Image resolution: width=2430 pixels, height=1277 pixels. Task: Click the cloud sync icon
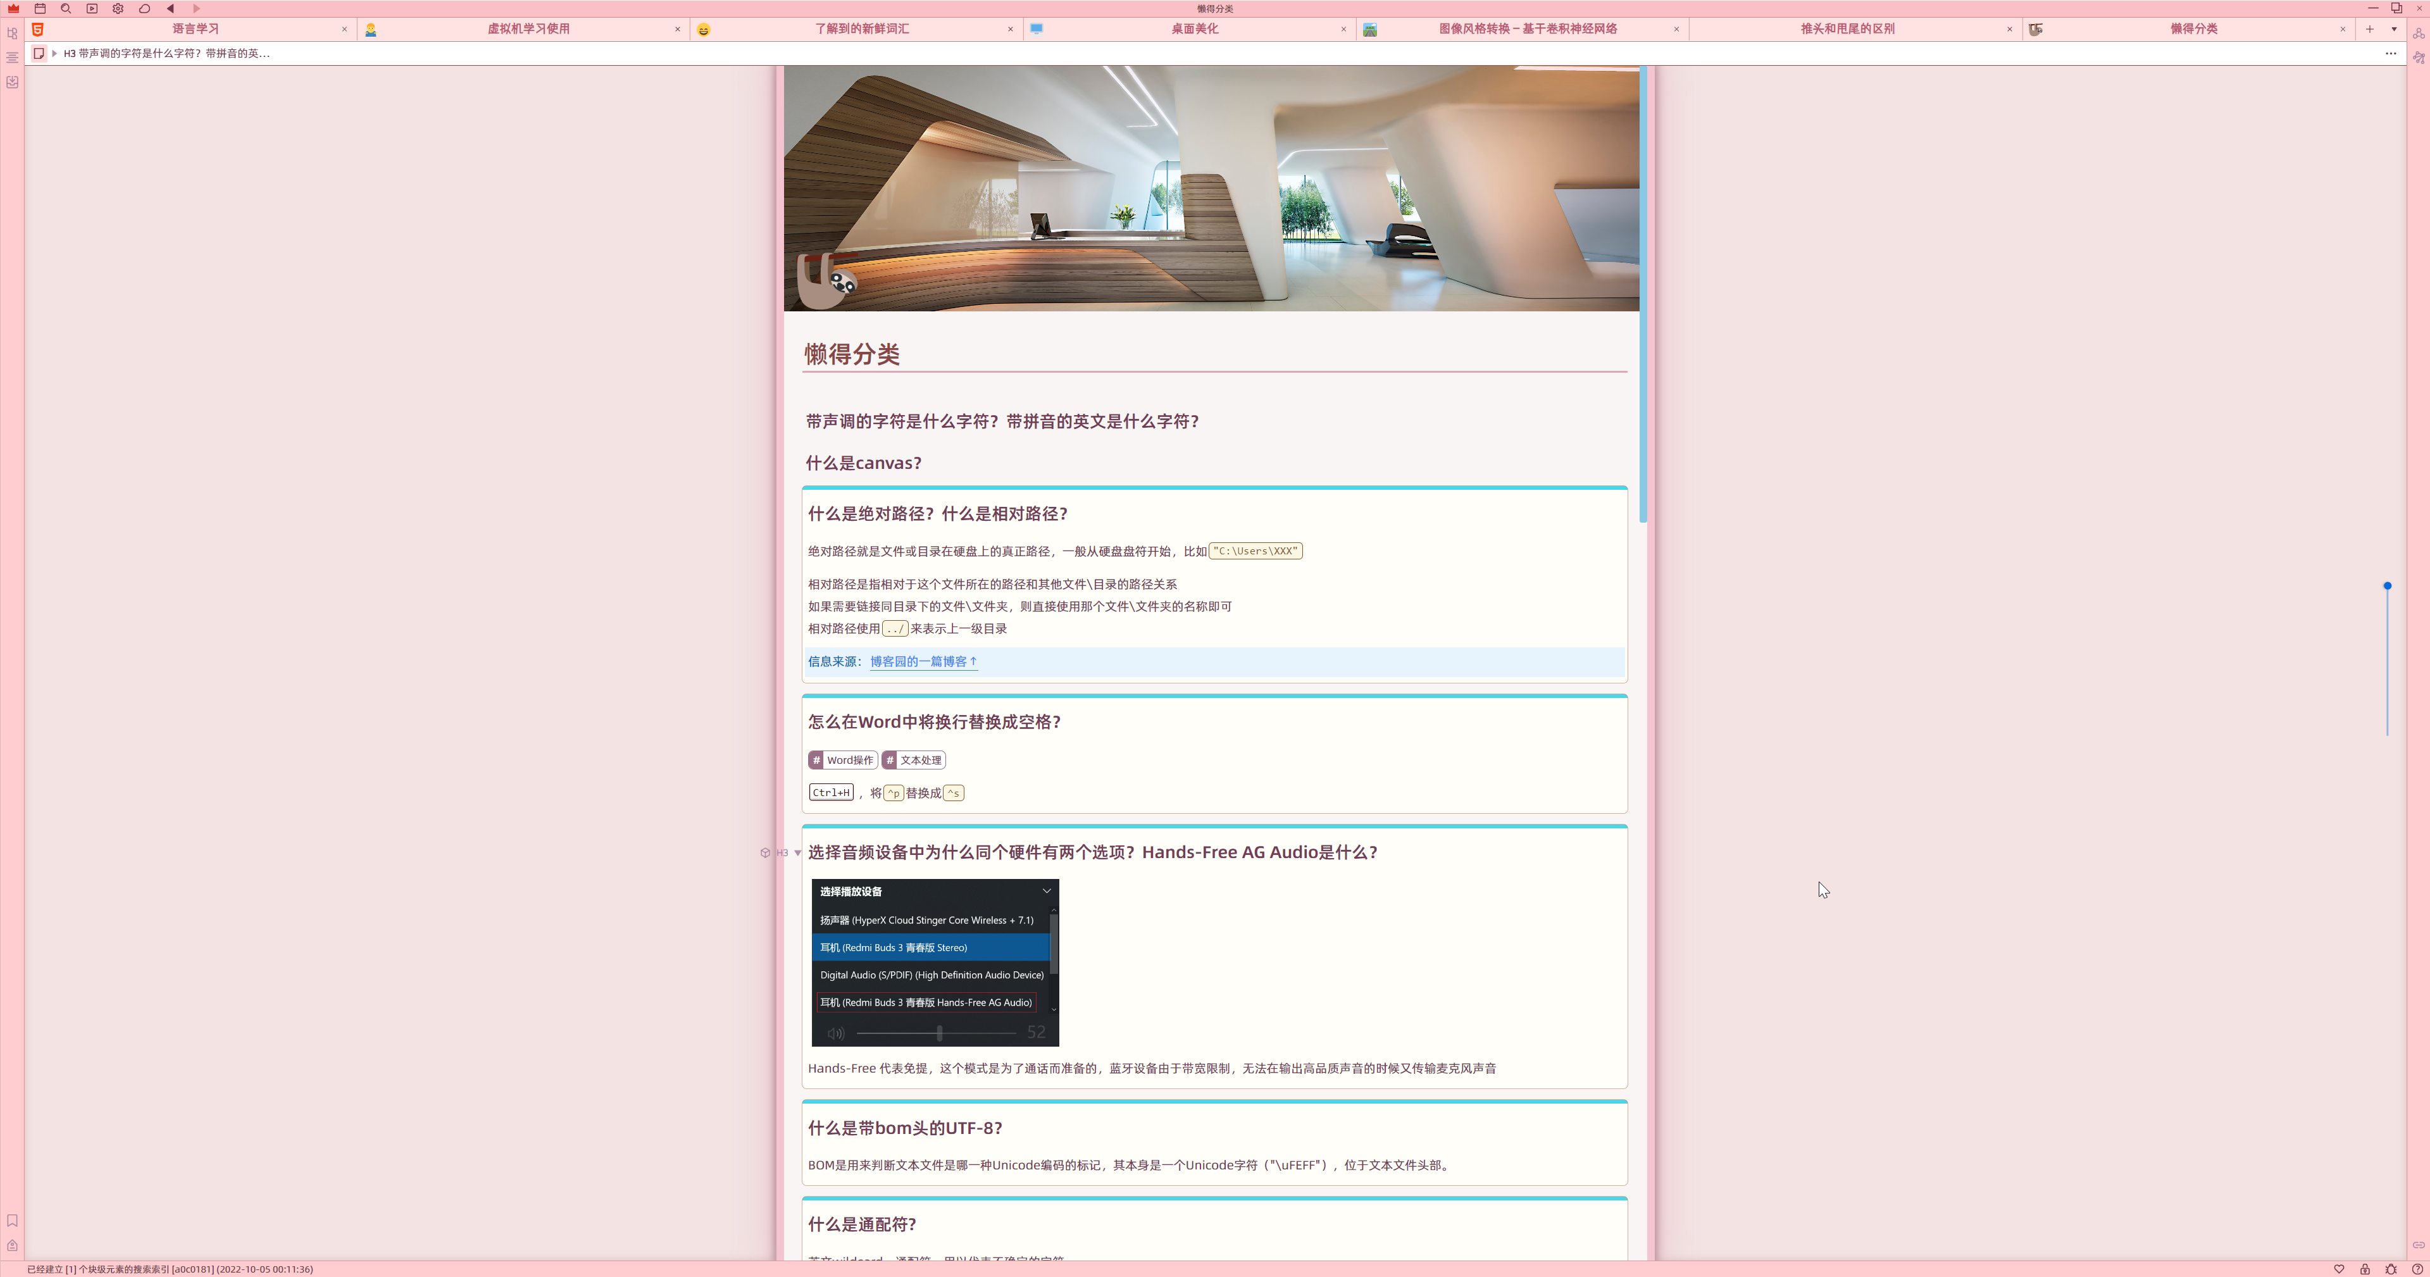[144, 8]
